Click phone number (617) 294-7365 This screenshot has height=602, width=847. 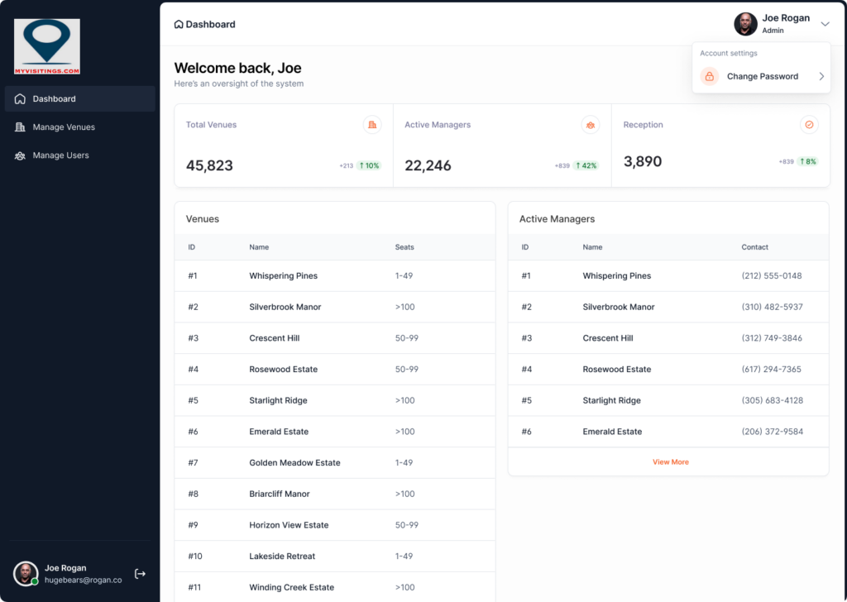coord(771,370)
